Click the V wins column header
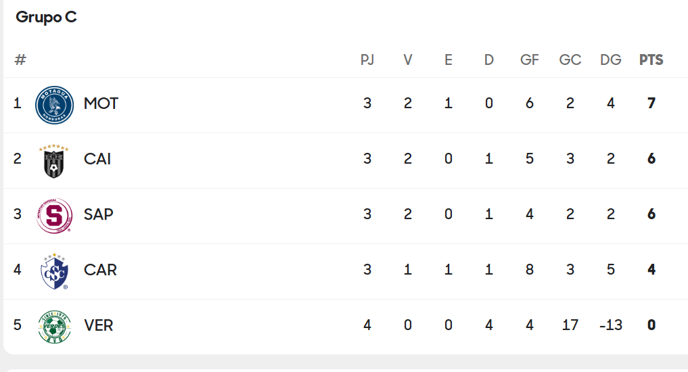The height and width of the screenshot is (372, 688). 408,60
